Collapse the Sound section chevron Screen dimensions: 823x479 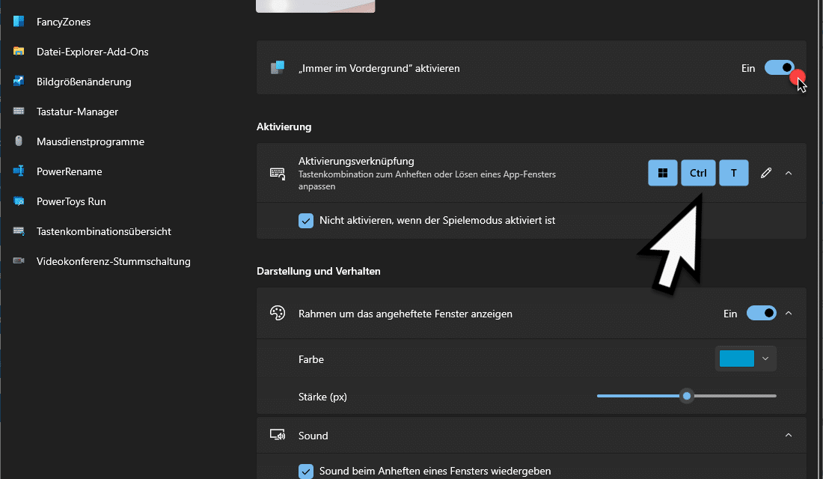(789, 435)
